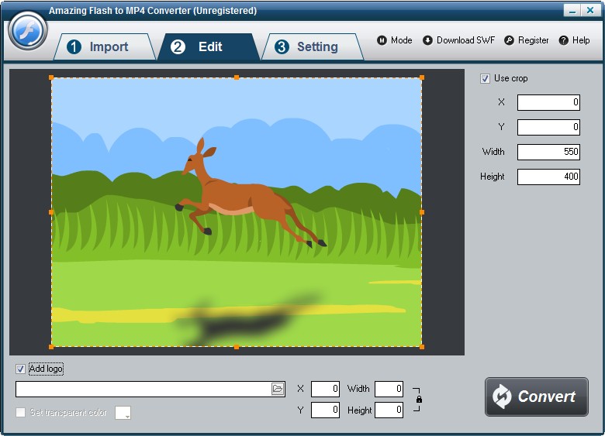Click the Set transparent color checkbox

20,413
